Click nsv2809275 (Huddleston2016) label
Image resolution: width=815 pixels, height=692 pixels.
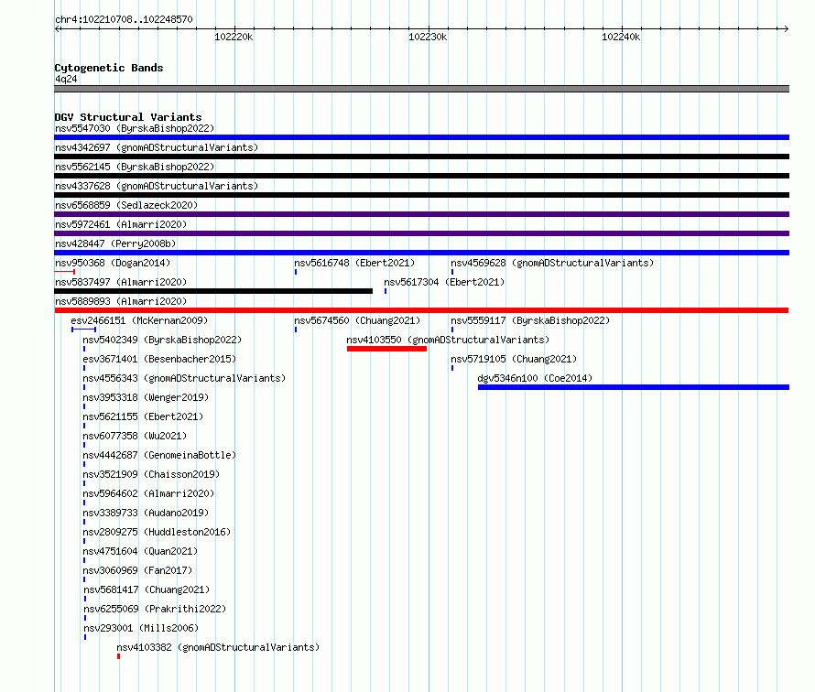click(157, 532)
